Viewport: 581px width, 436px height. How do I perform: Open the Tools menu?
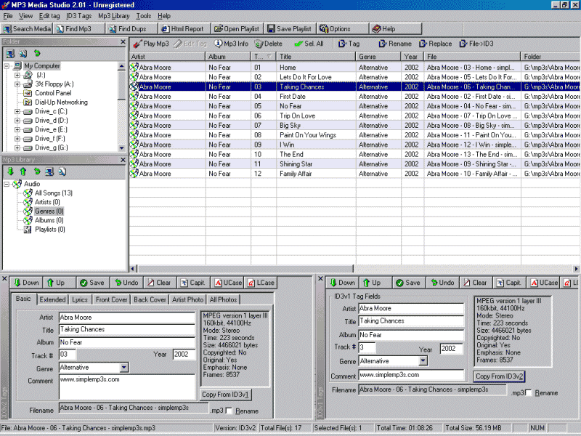tap(143, 16)
